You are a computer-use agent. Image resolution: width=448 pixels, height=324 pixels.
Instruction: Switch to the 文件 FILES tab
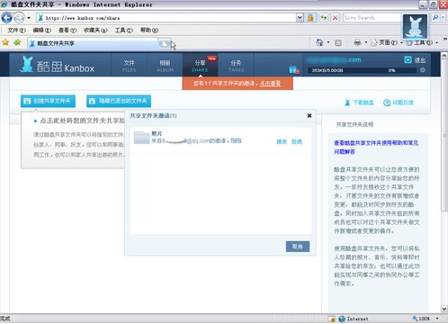[130, 65]
